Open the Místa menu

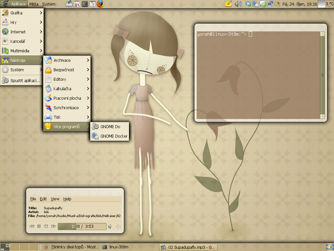click(34, 4)
